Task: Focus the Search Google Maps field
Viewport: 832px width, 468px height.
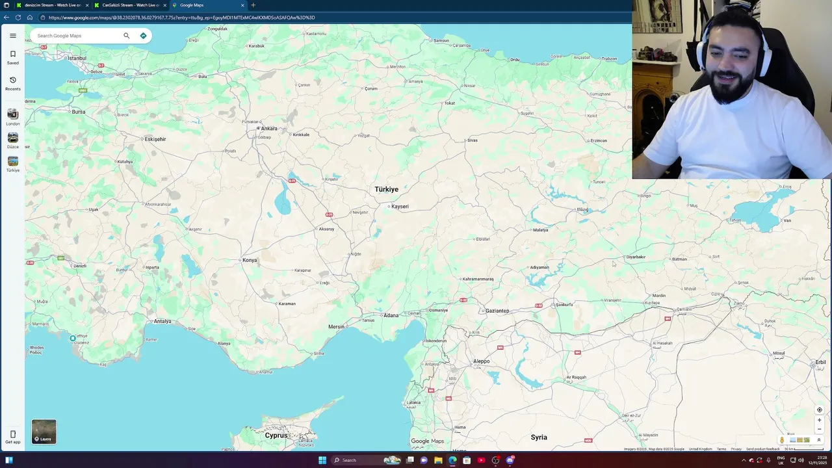Action: coord(78,36)
